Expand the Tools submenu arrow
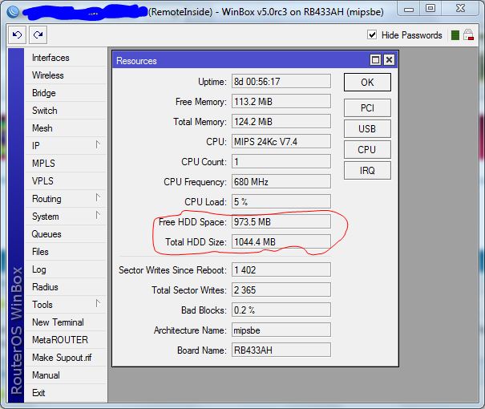The height and width of the screenshot is (409, 485). 98,303
